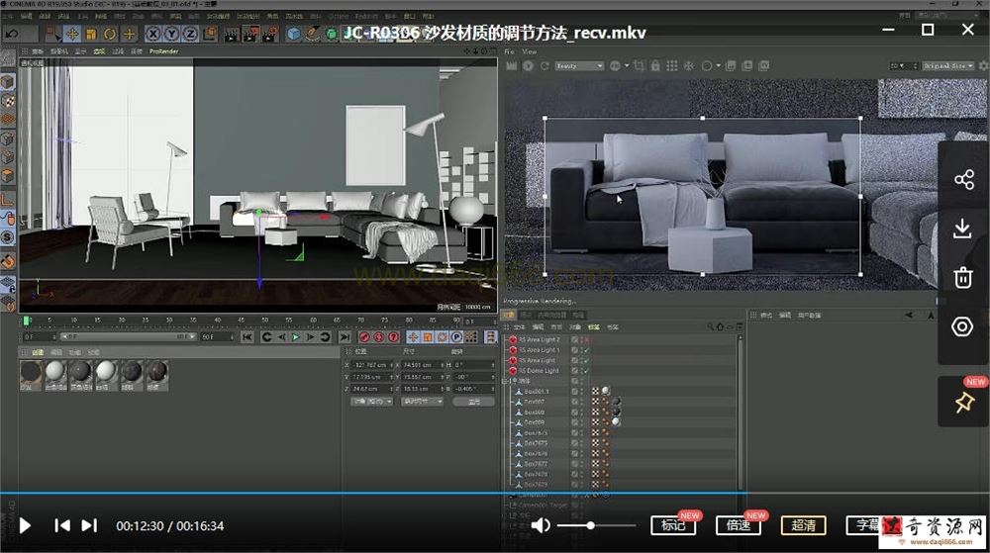Viewport: 990px width, 553px height.
Task: Click the coordinate system cube icon
Action: 210,34
